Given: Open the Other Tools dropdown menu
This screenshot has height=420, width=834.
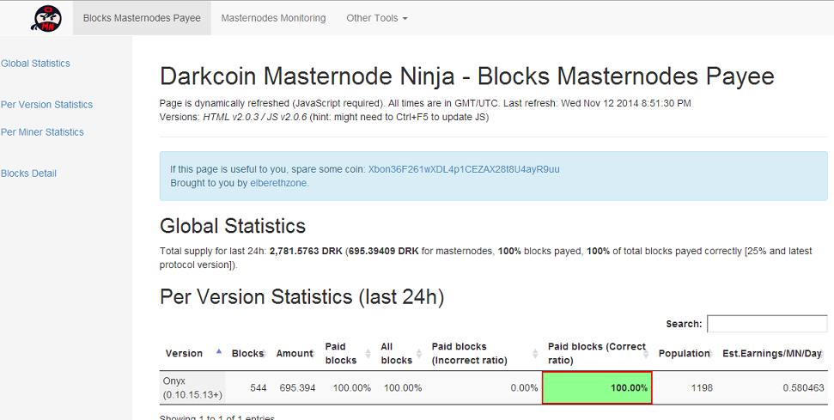Looking at the screenshot, I should [x=376, y=18].
